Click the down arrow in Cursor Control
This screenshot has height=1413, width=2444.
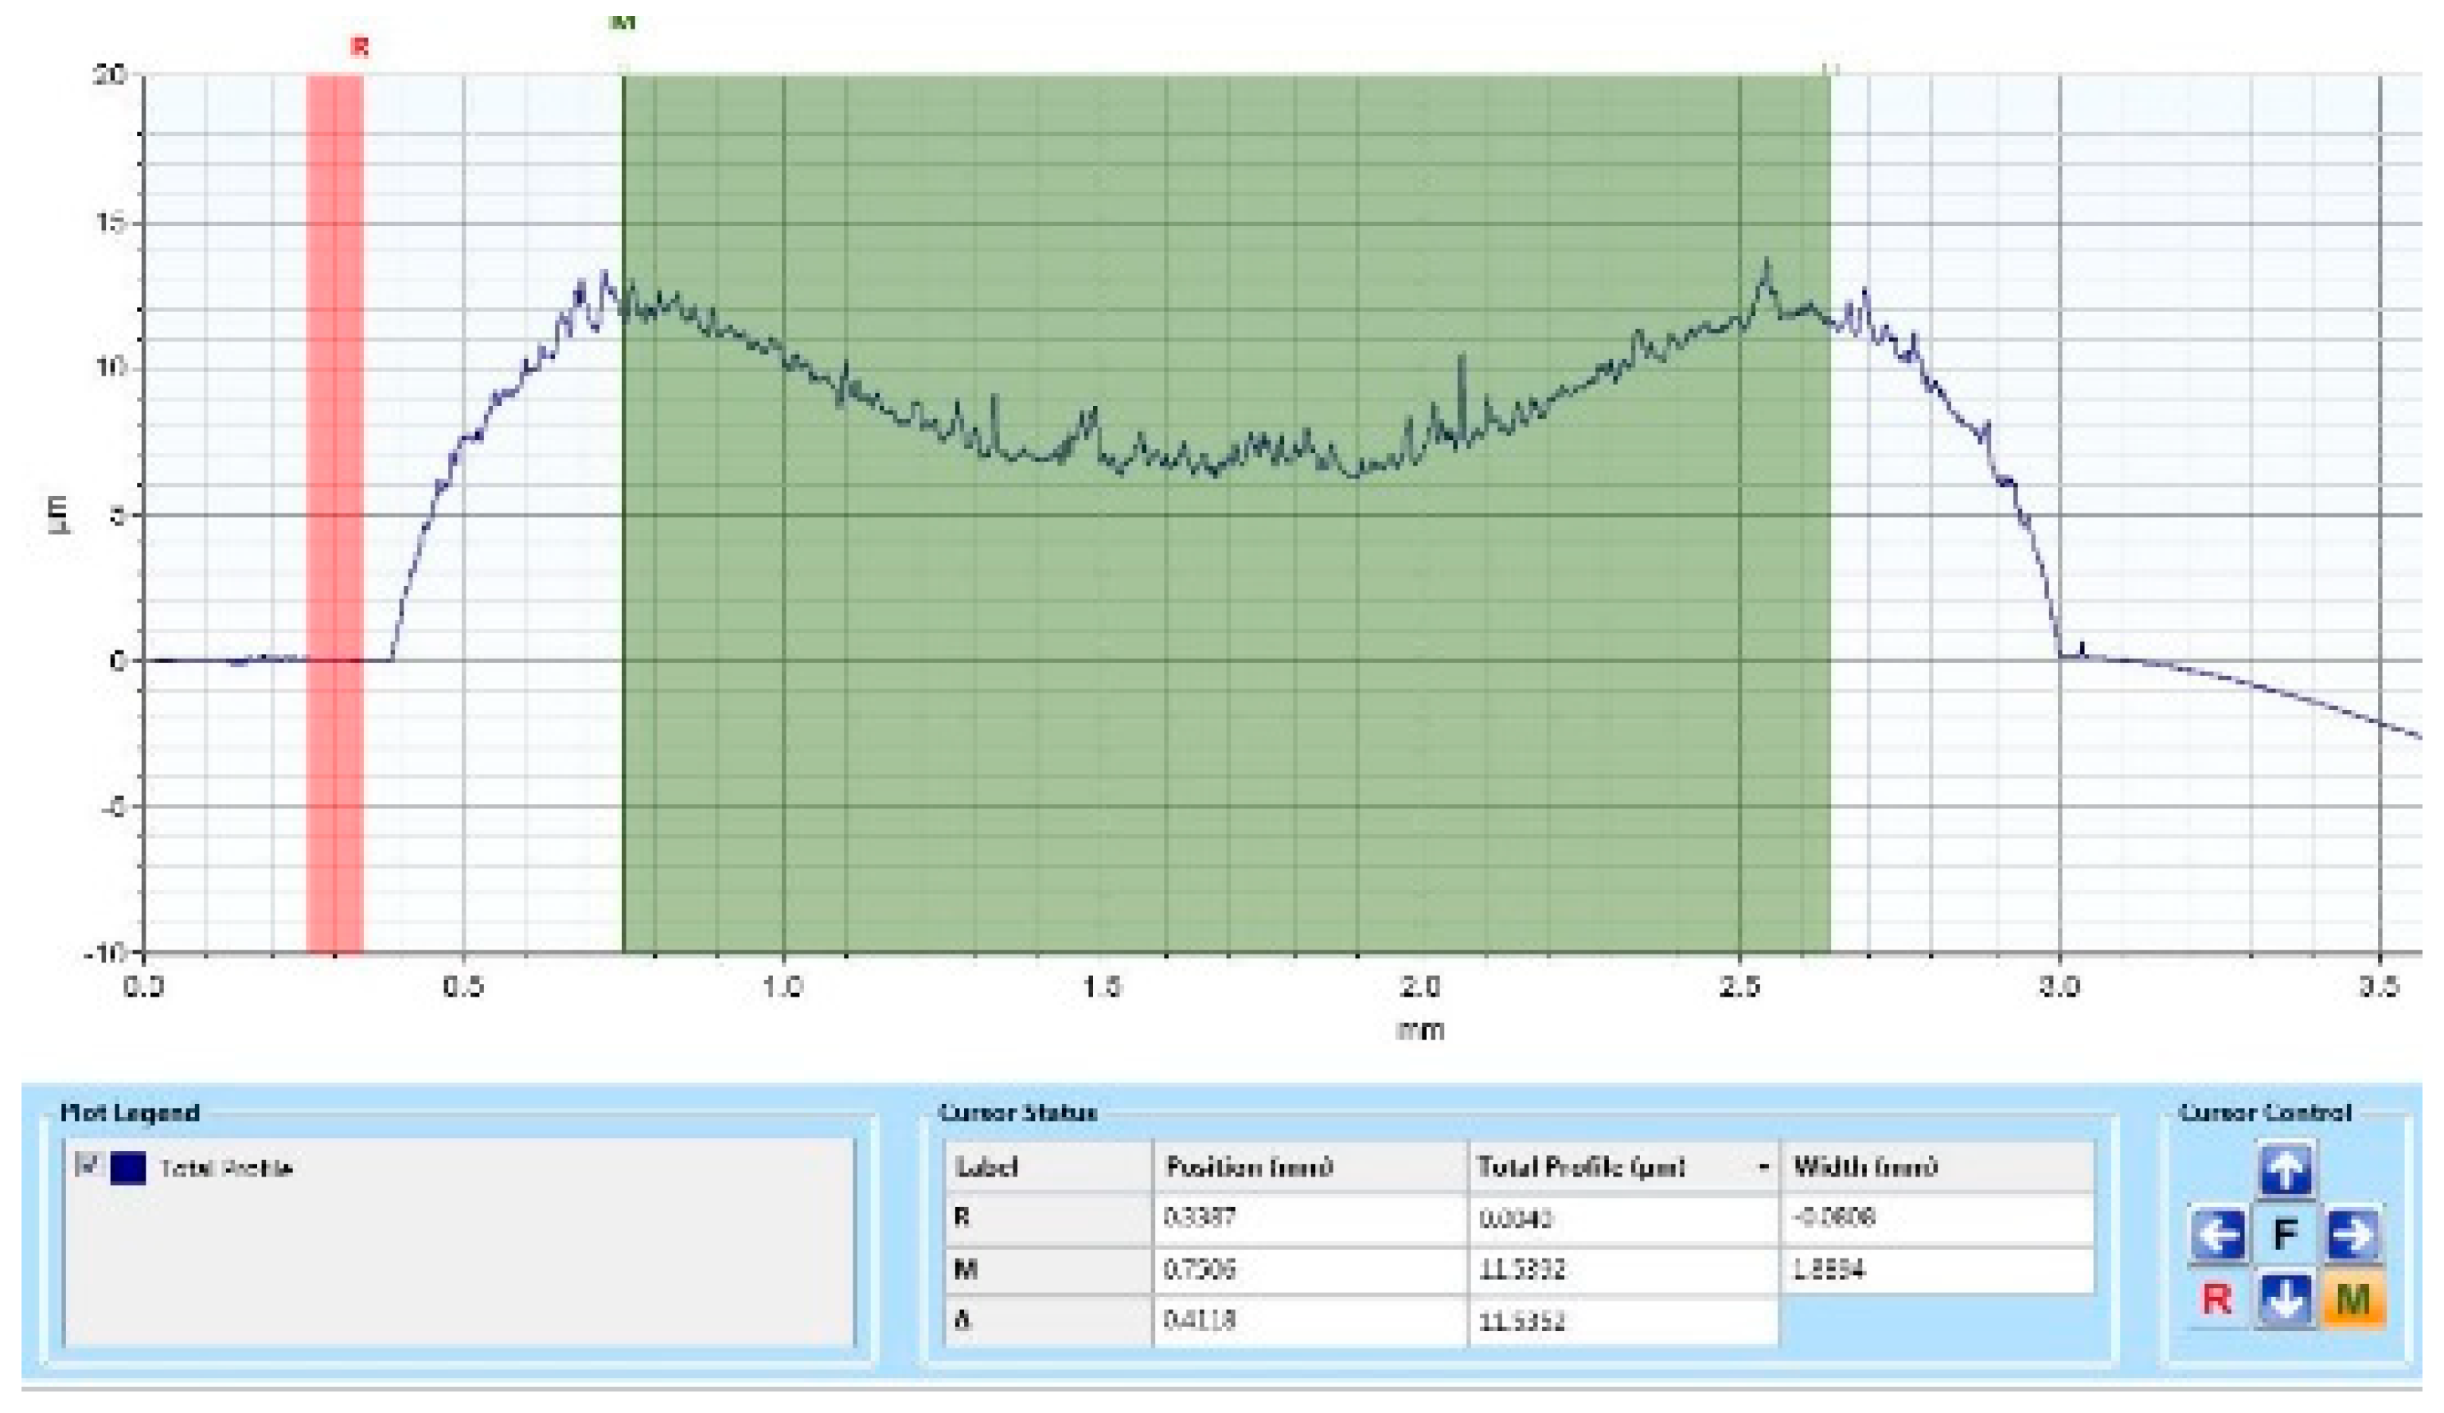point(2286,1299)
